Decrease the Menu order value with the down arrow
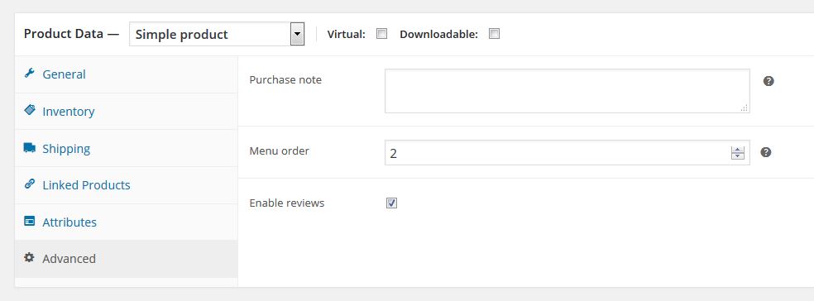Viewport: 814px width, 301px height. pos(738,156)
